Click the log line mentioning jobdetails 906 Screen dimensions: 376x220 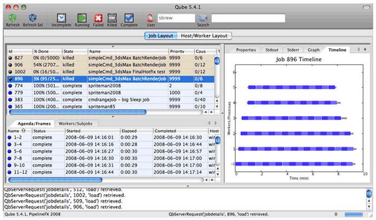click(x=63, y=207)
